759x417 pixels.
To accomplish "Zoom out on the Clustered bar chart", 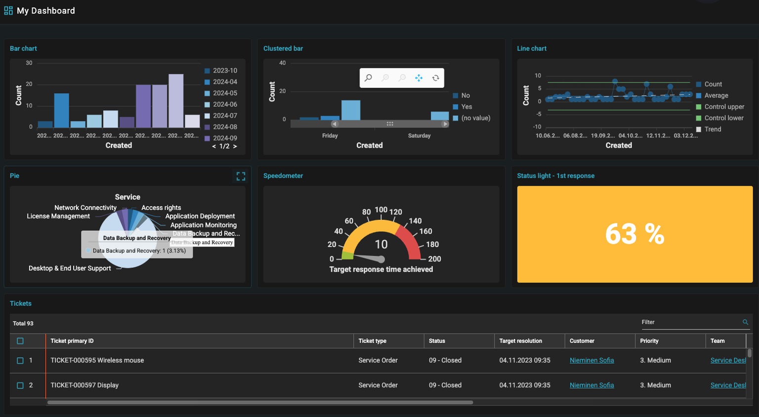I will tap(402, 78).
